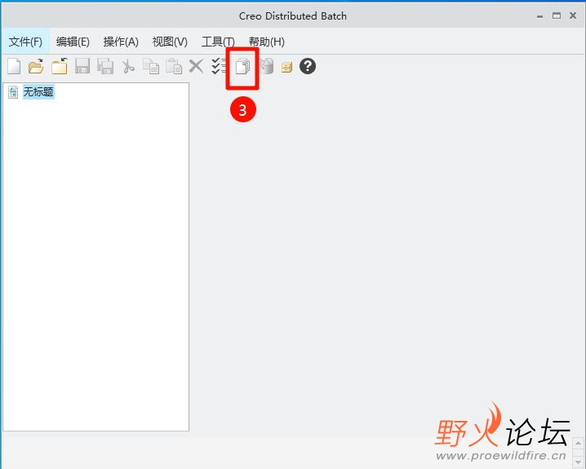
Task: Click the Copy icon in toolbar
Action: [x=151, y=66]
